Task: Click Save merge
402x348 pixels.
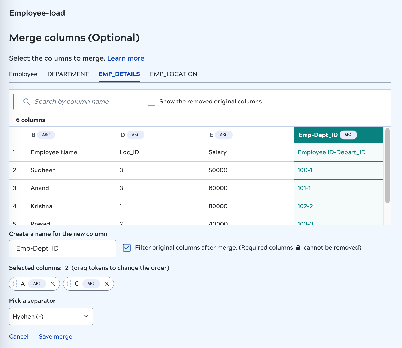Action: pos(55,336)
